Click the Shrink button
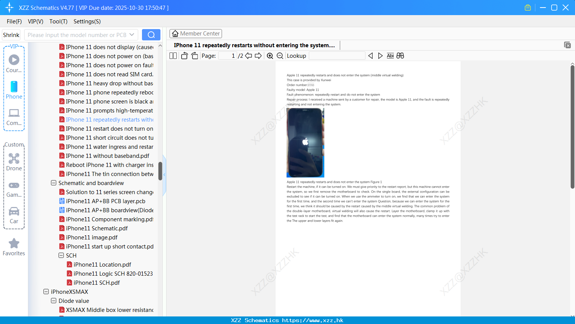The image size is (575, 324). (11, 35)
